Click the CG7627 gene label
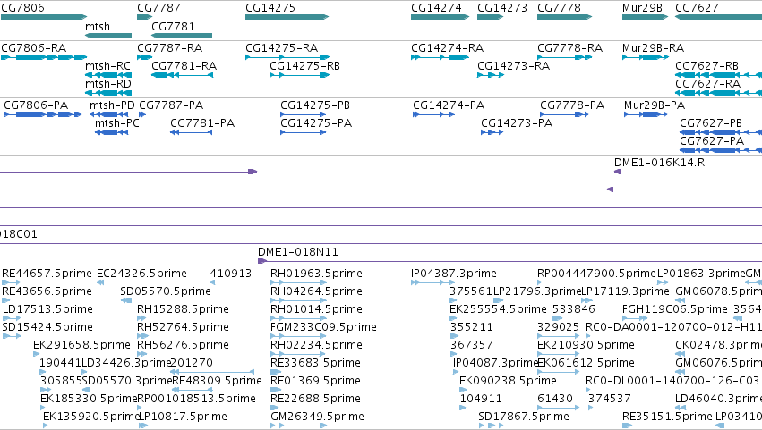 (697, 8)
